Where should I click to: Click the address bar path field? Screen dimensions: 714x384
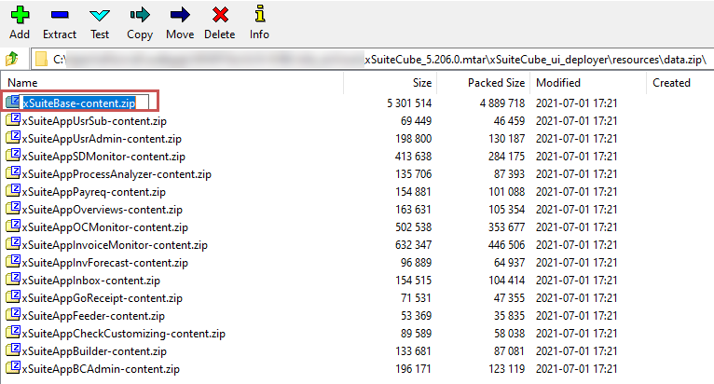(x=373, y=60)
